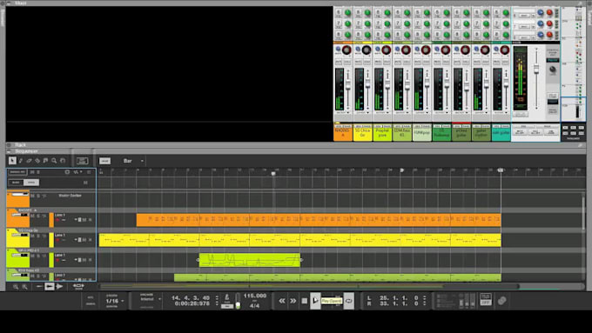
Task: Select the SG Chica Go mixer channel label
Action: [362, 133]
